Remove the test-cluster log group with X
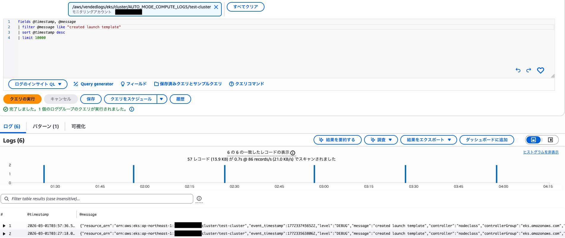The height and width of the screenshot is (238, 565). [216, 7]
